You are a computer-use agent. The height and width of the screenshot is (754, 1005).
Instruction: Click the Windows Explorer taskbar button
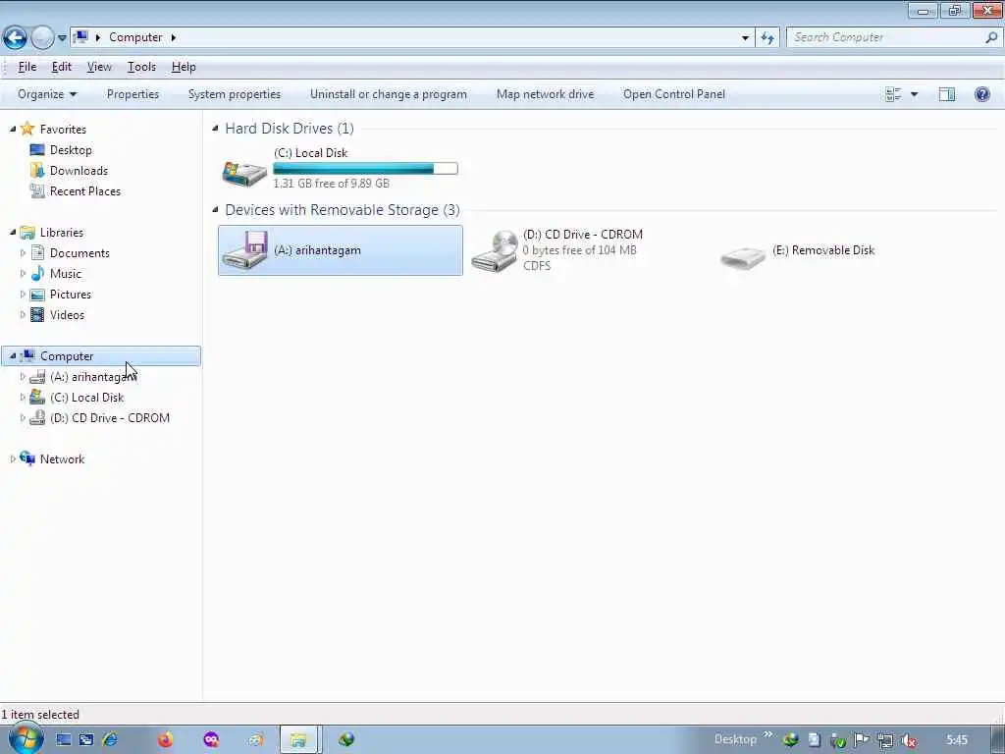click(x=298, y=740)
